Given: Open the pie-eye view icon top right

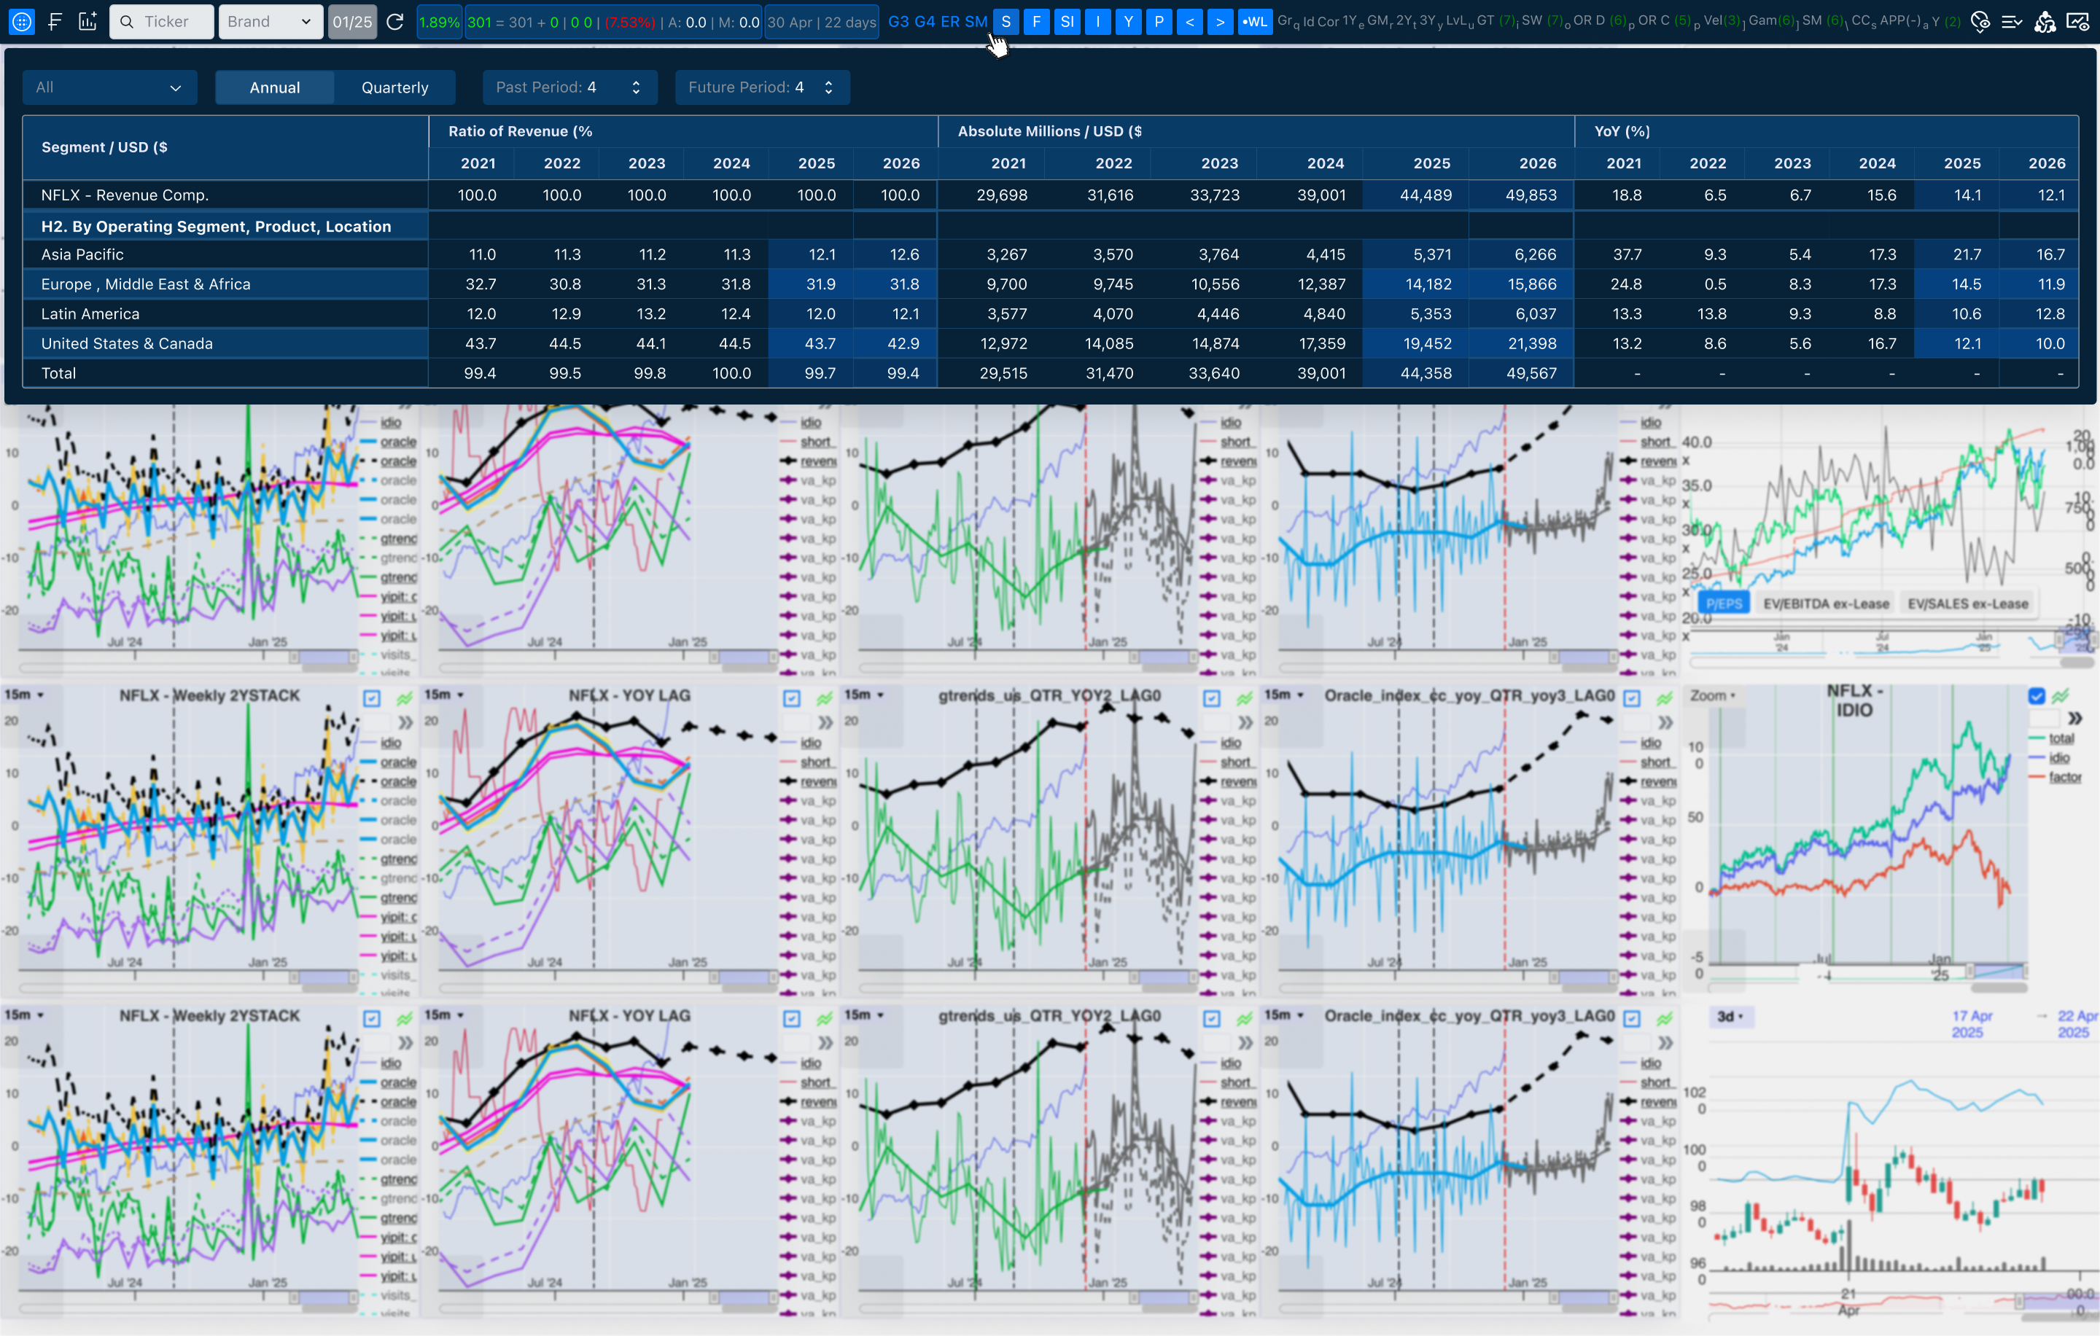Looking at the screenshot, I should (x=1980, y=22).
